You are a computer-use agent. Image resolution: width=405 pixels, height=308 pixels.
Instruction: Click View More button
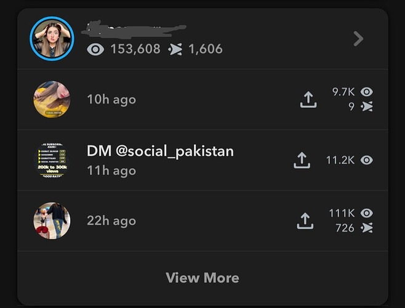coord(202,278)
